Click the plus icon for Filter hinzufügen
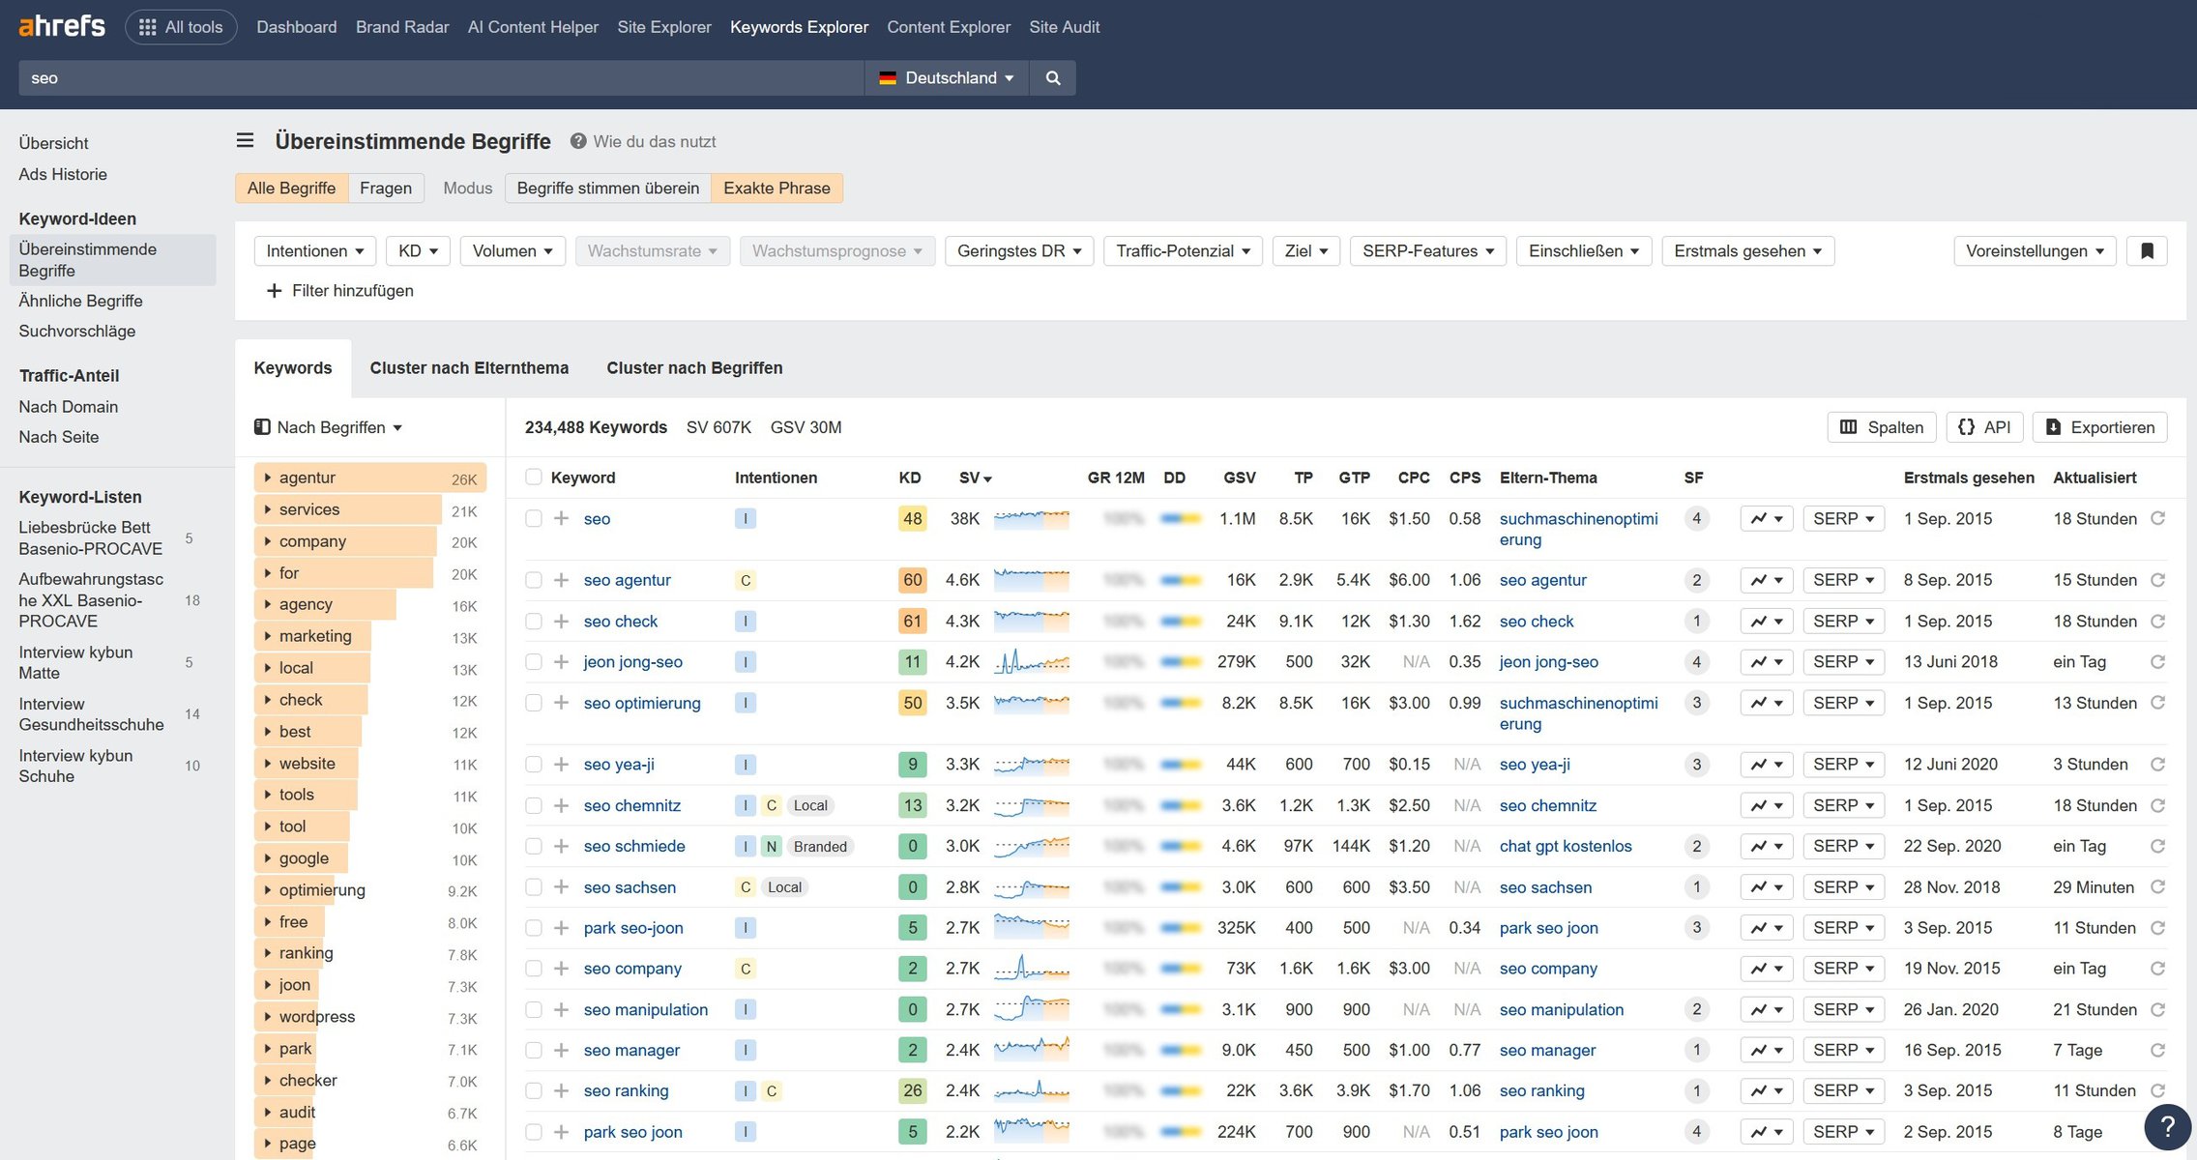Screen dimensions: 2197x1160 (274, 291)
